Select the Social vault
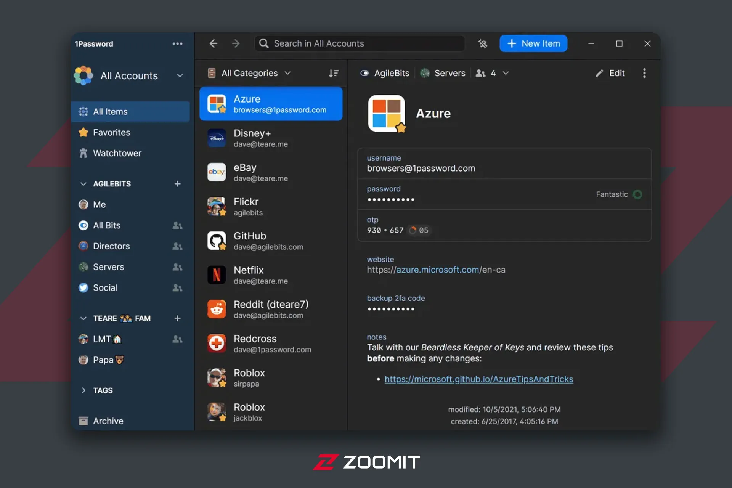This screenshot has height=488, width=732. pos(130,288)
